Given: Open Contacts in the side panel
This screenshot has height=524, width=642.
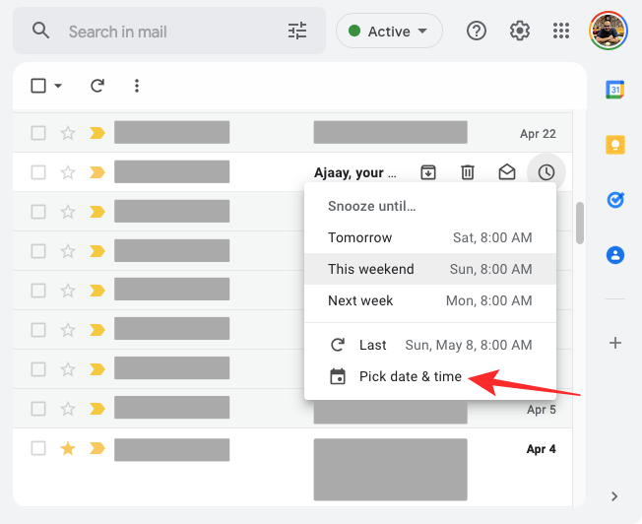Looking at the screenshot, I should (615, 255).
